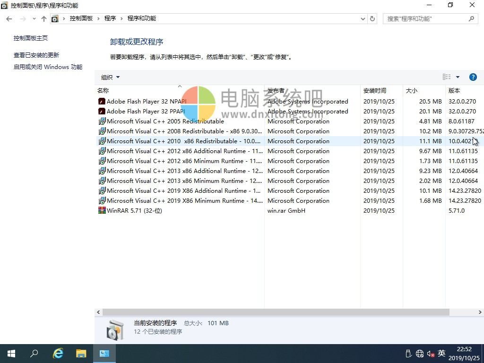
Task: Open the view options dropdown arrow
Action: click(x=458, y=77)
